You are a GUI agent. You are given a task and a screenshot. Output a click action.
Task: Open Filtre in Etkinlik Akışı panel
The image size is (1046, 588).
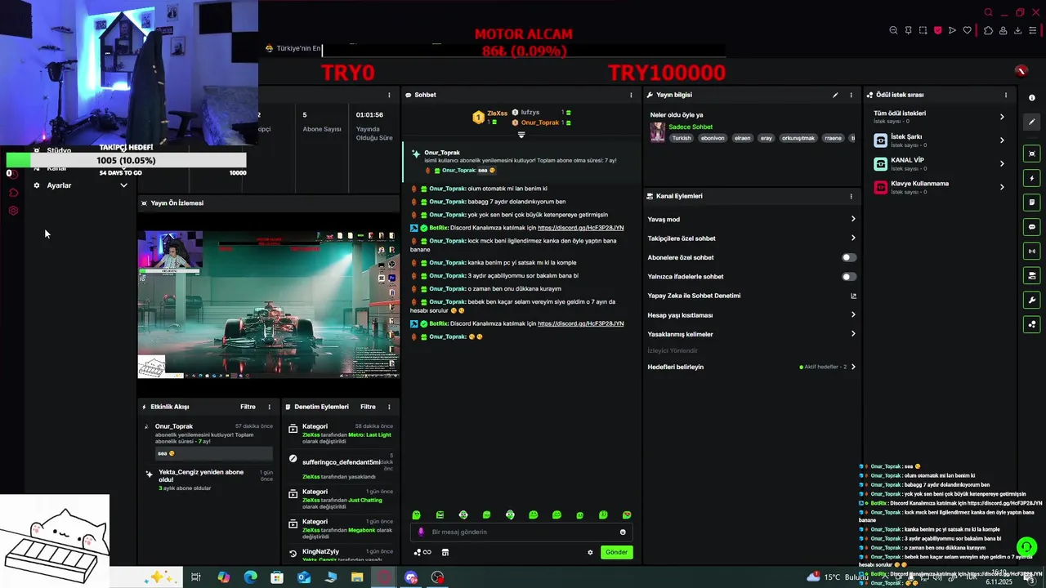[248, 407]
